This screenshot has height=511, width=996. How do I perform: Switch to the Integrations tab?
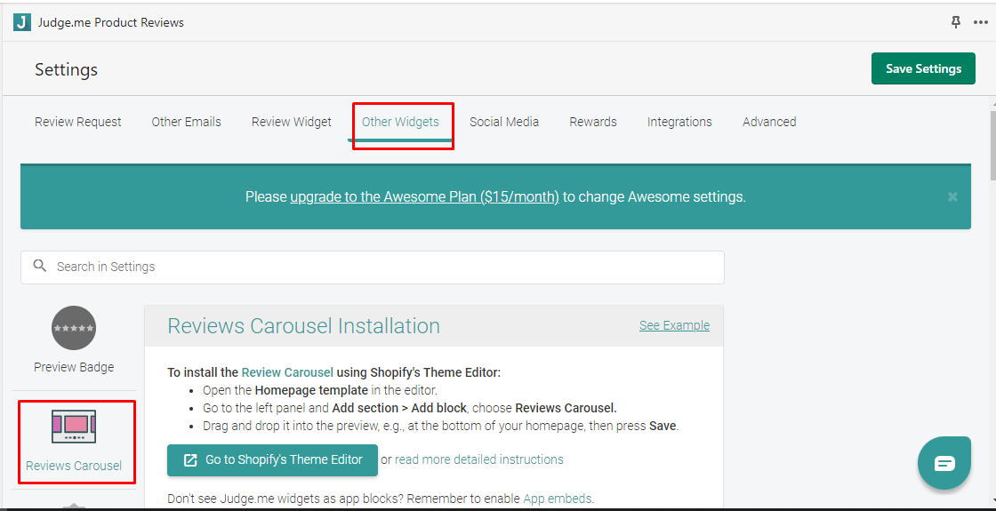[x=679, y=122]
